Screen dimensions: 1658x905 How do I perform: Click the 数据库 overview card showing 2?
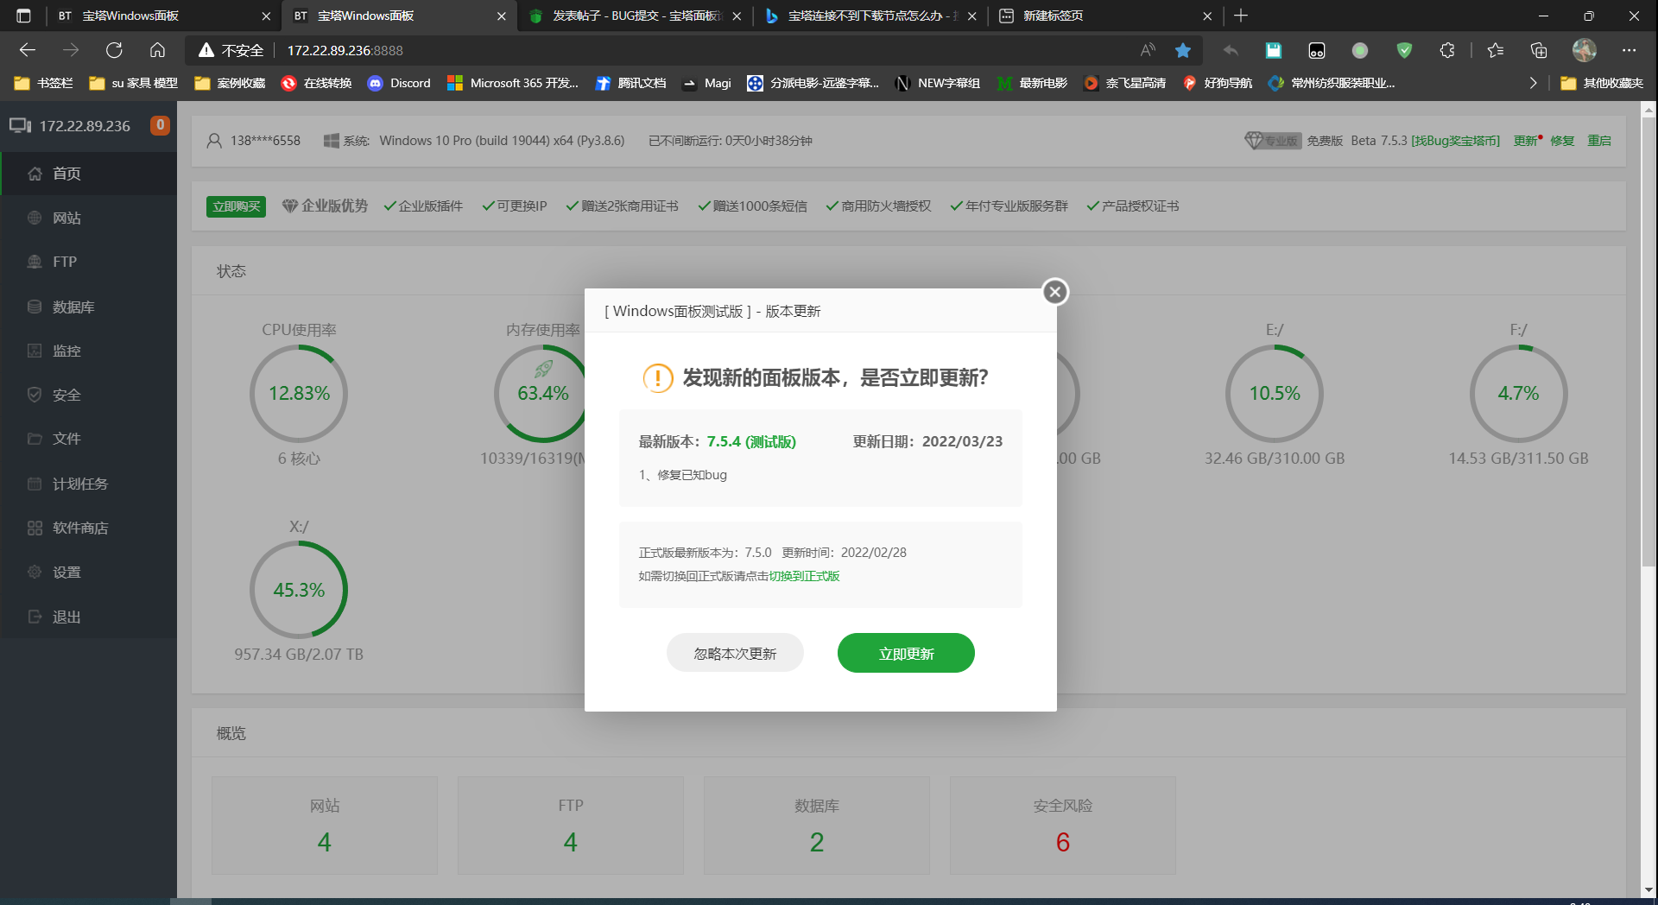pyautogui.click(x=817, y=826)
